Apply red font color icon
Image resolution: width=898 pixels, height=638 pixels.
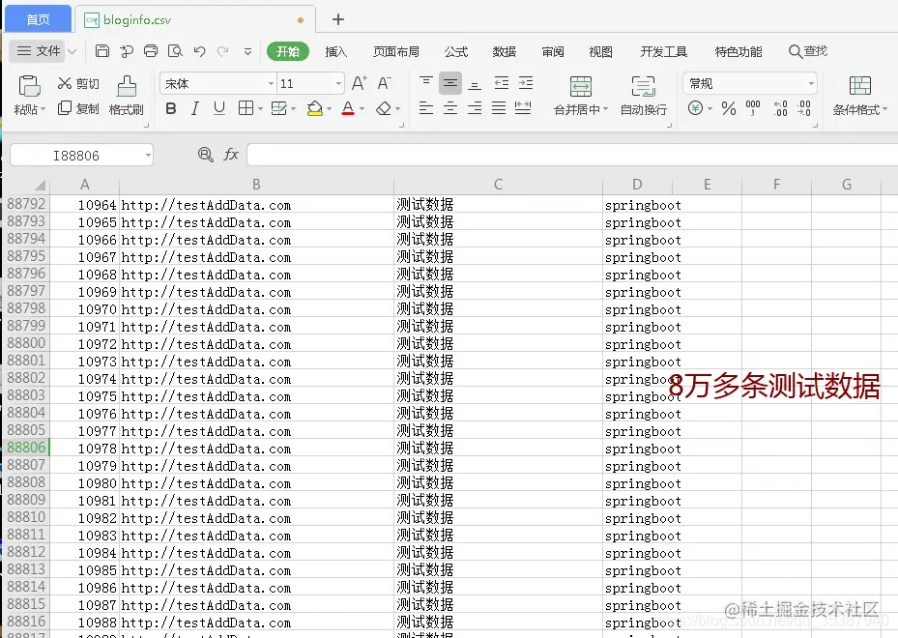point(348,108)
